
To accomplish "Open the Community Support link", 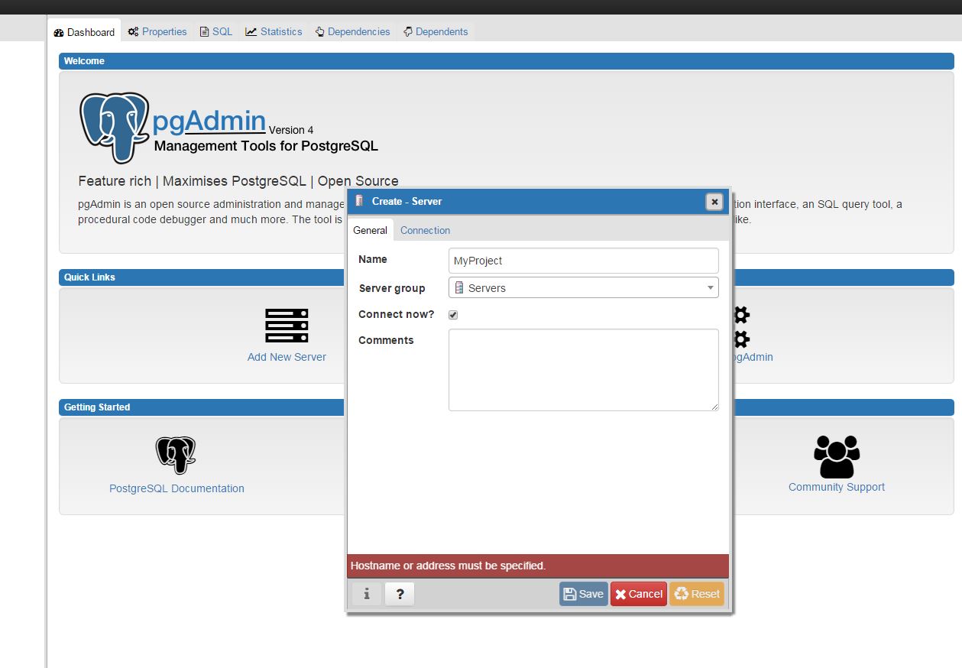I will click(x=837, y=487).
